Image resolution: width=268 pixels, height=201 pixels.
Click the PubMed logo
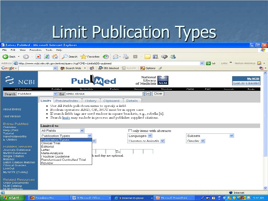[x=93, y=80]
